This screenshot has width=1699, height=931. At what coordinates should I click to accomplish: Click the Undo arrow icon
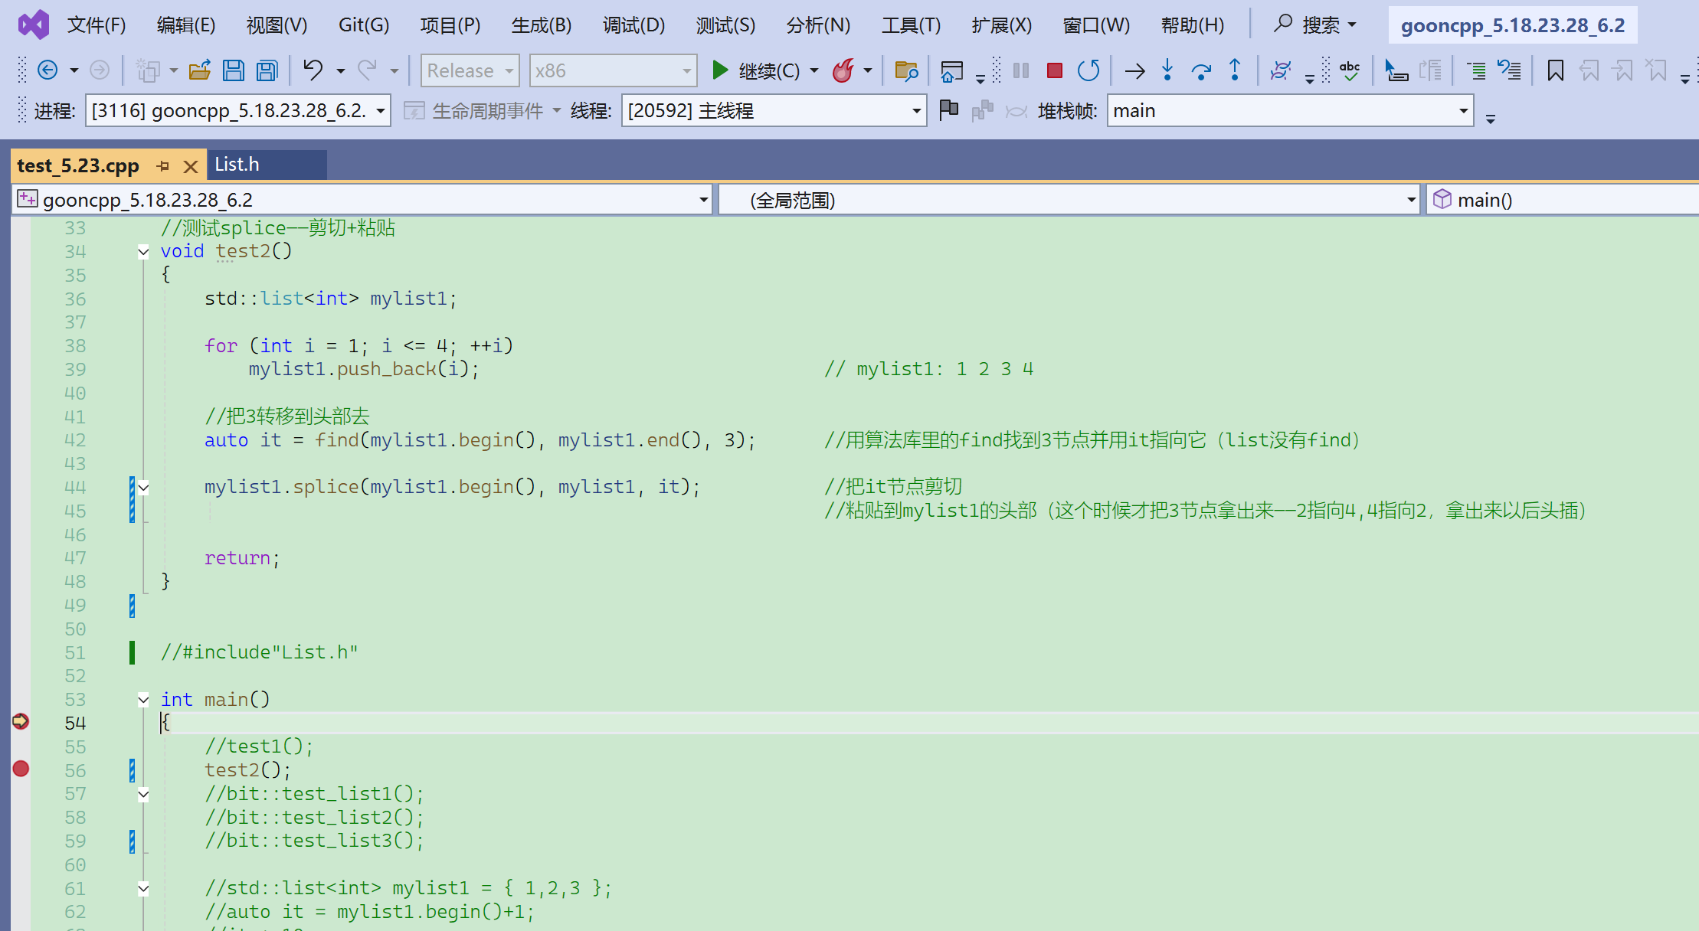(313, 71)
